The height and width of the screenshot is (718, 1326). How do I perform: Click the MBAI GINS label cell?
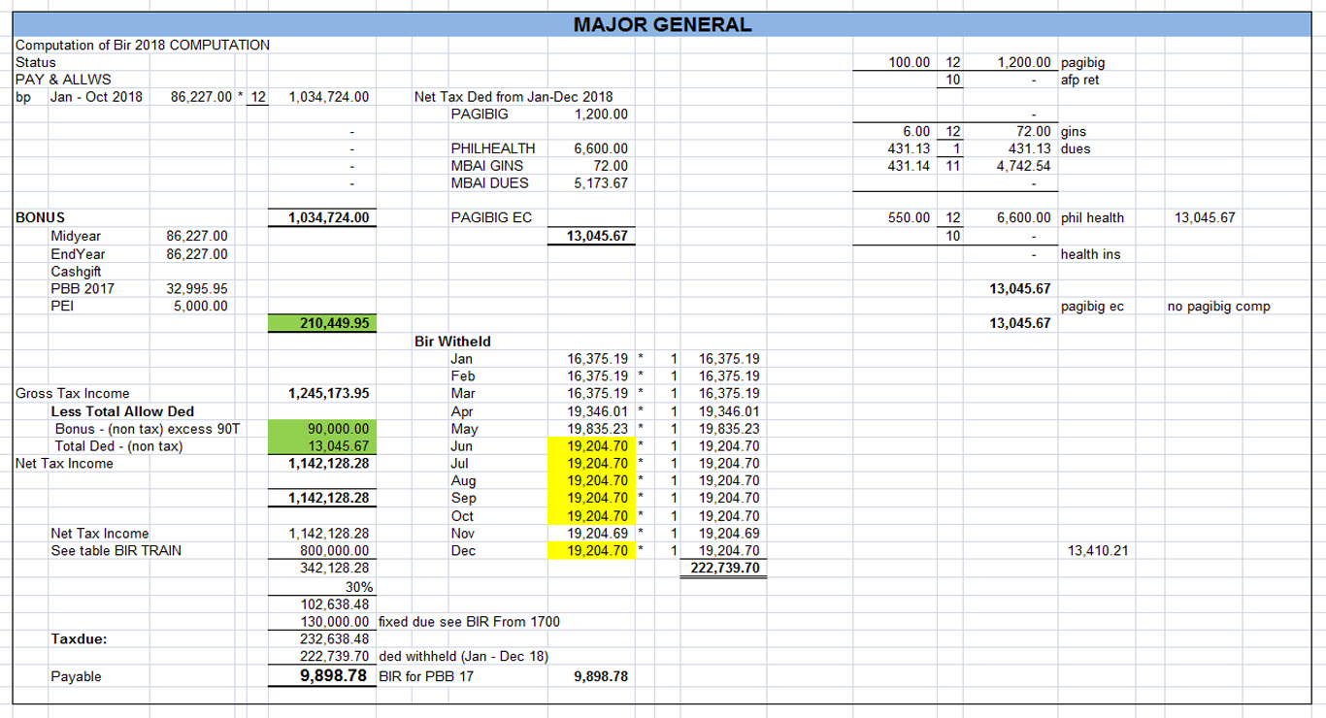(487, 166)
